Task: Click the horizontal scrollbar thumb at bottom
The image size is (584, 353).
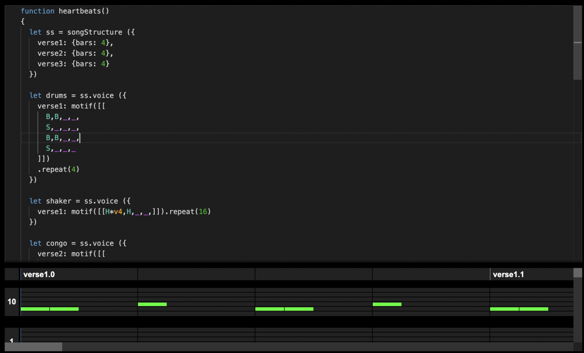Action: (x=33, y=347)
